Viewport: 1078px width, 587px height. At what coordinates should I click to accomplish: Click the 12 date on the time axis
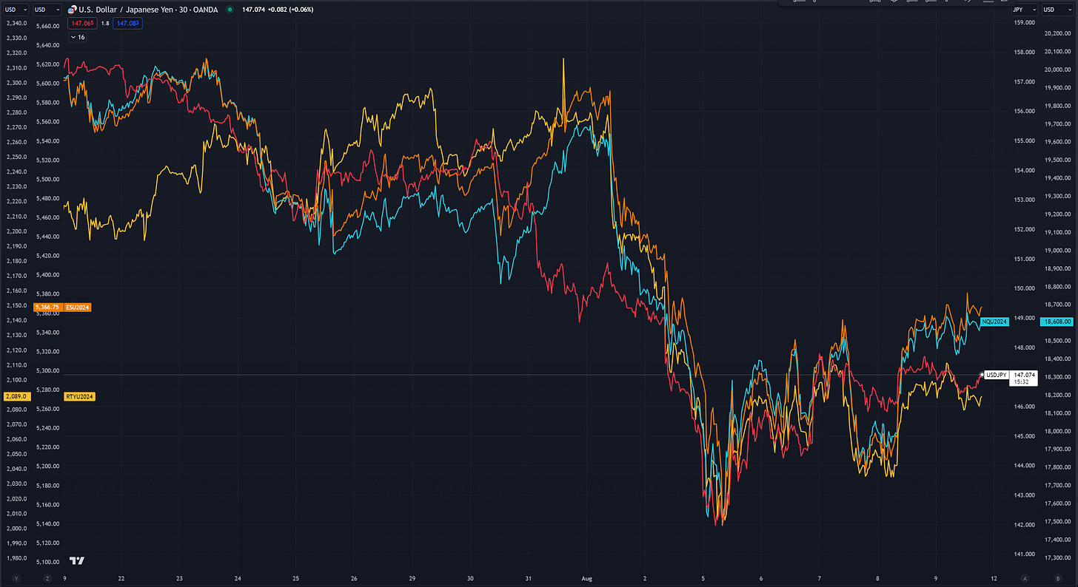click(993, 578)
